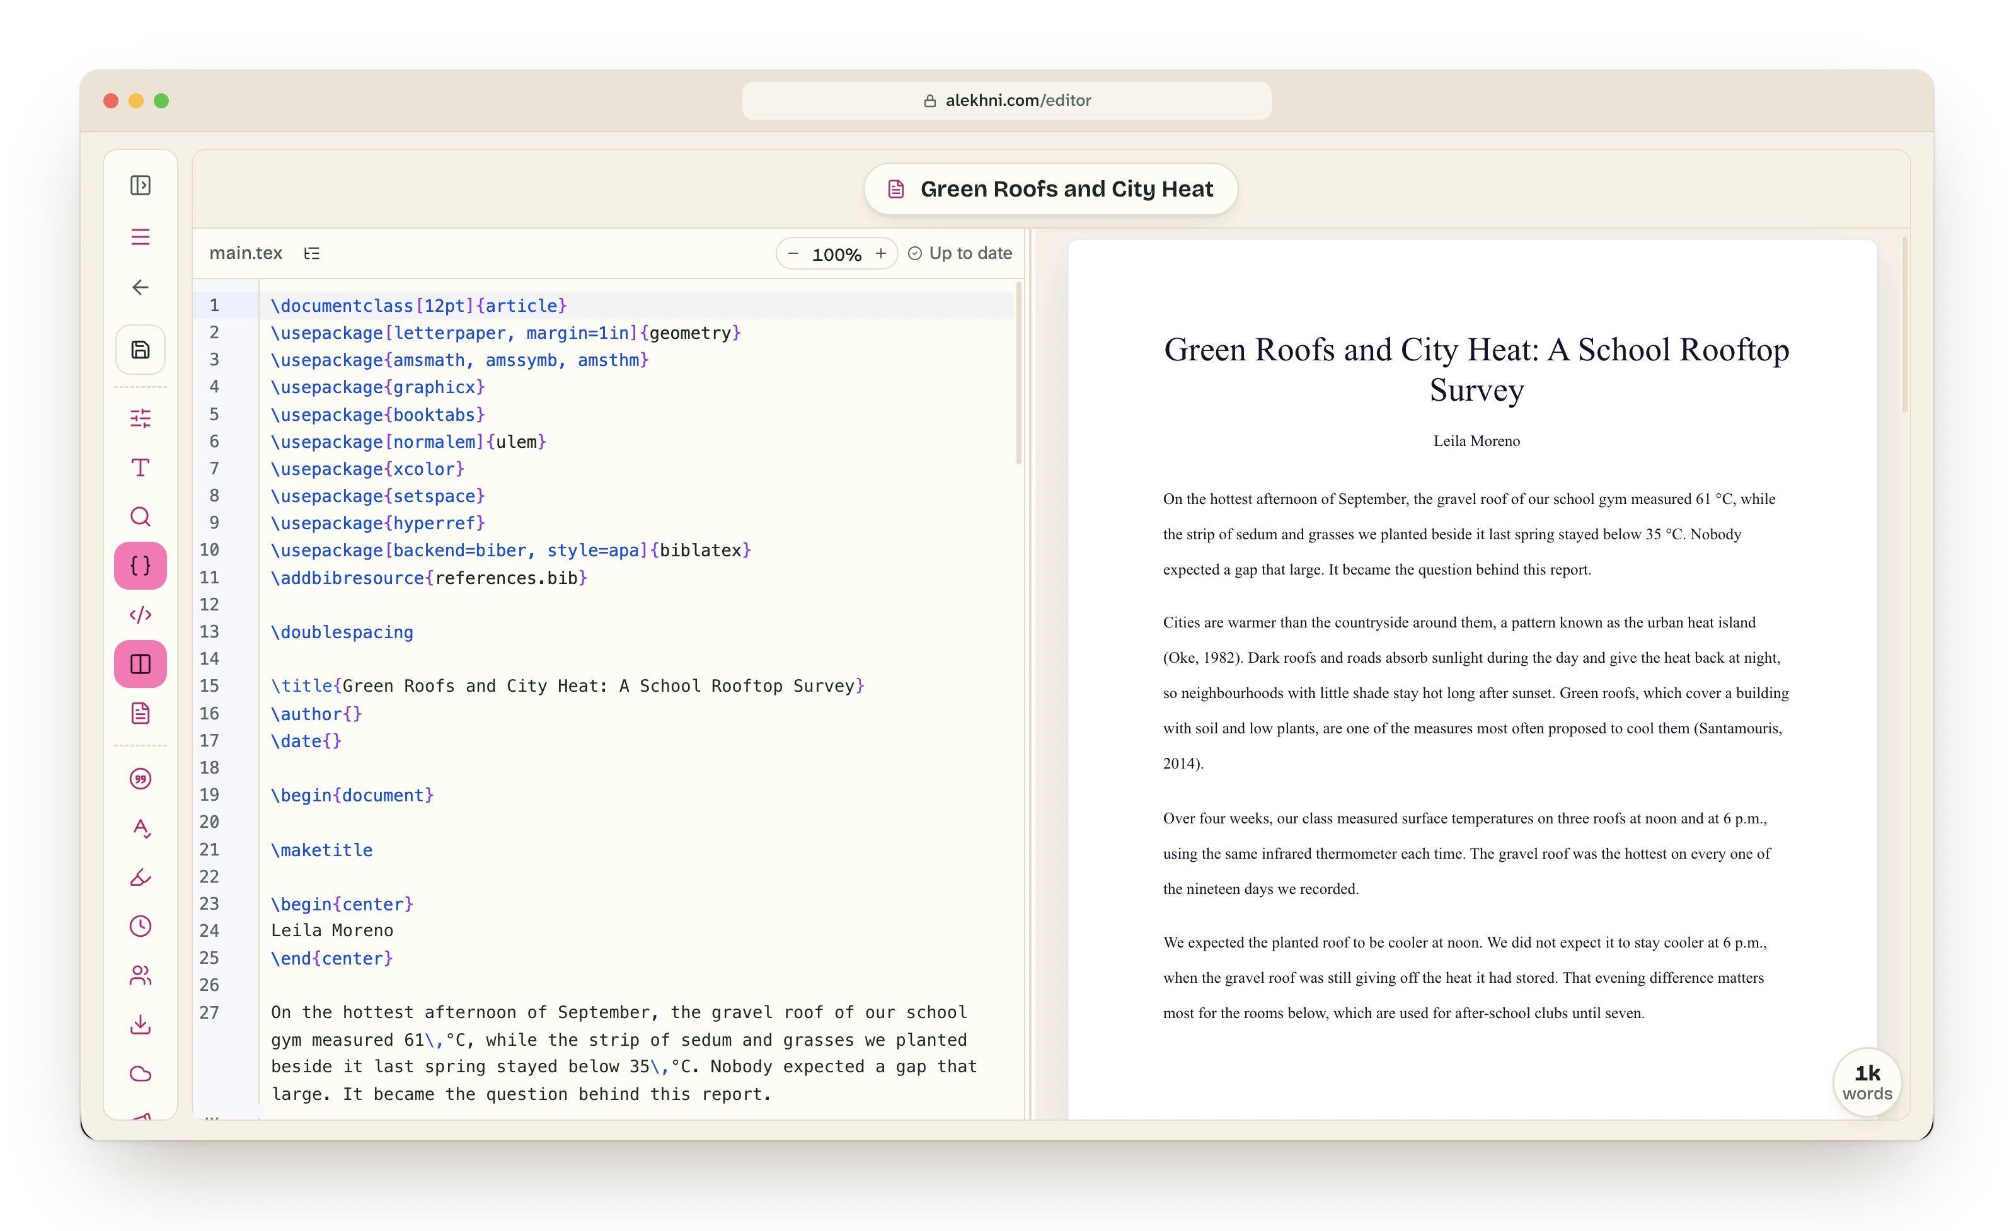Open the settings sliders icon
Screen dimensions: 2014x1231
[141, 418]
